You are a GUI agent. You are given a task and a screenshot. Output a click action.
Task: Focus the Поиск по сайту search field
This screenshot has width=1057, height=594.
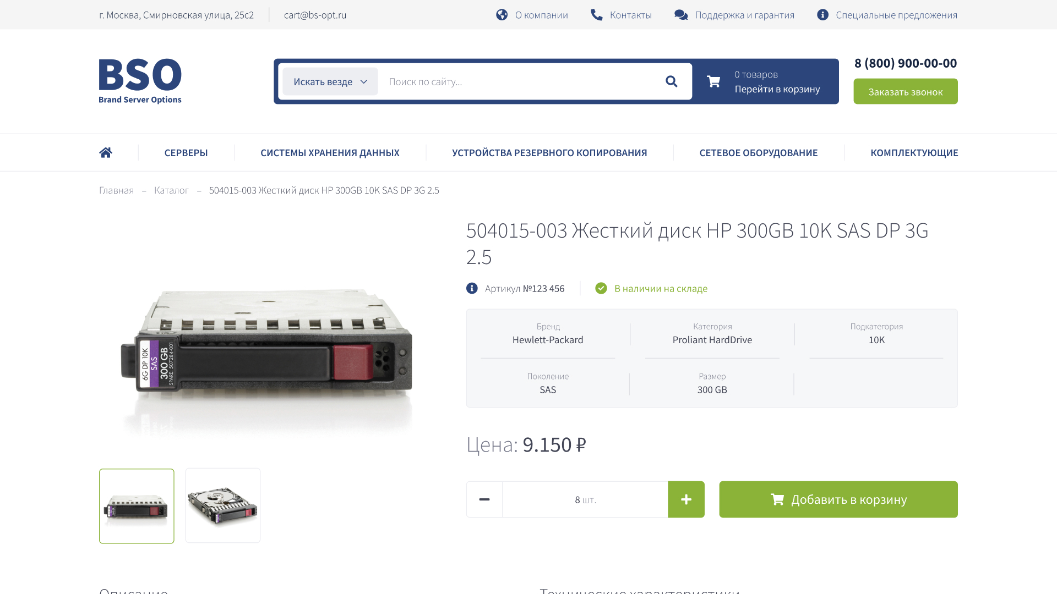520,81
